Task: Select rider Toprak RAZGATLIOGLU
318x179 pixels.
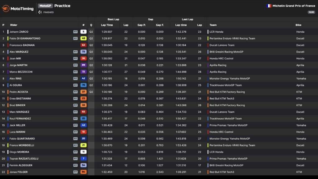Action: tap(24, 159)
